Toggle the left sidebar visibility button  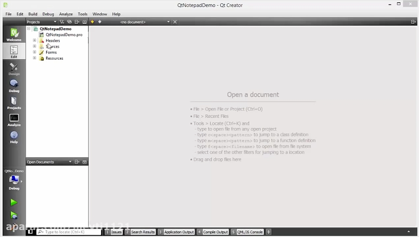pyautogui.click(x=30, y=232)
